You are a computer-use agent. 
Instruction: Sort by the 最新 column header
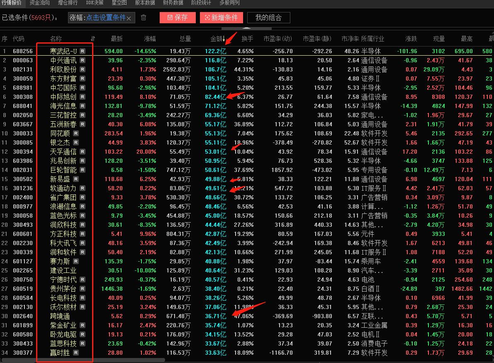(117, 39)
